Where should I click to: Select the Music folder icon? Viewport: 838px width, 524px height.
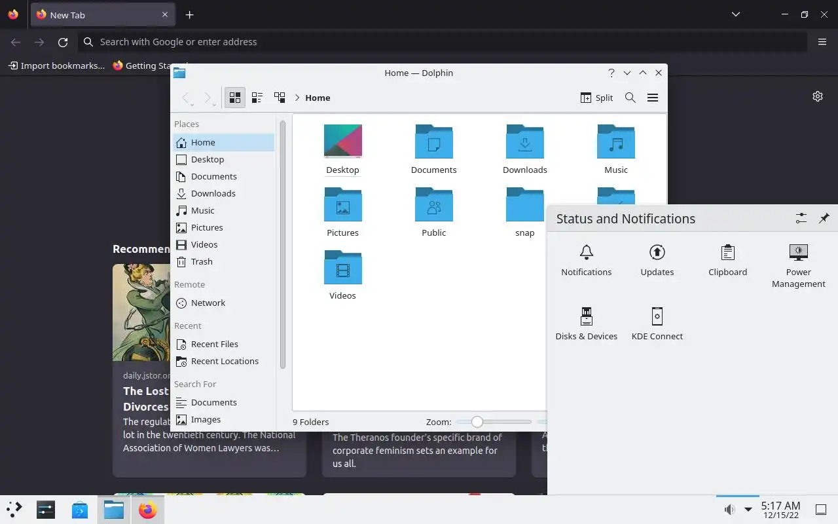616,141
